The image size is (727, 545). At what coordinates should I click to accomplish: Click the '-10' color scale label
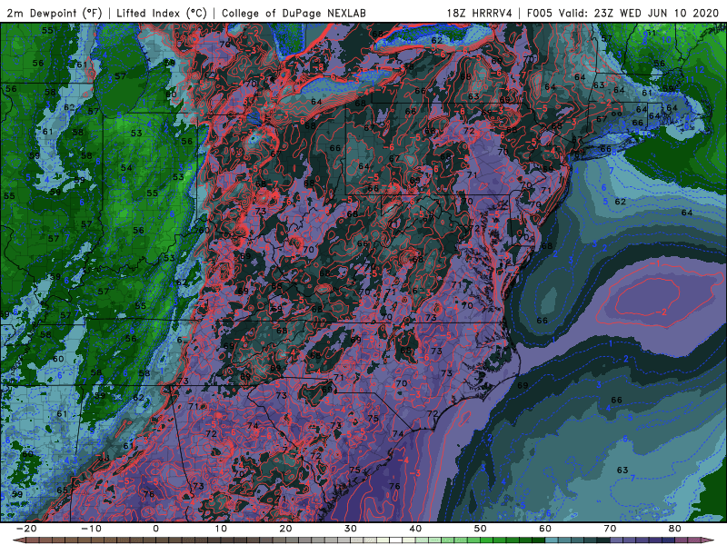click(91, 529)
